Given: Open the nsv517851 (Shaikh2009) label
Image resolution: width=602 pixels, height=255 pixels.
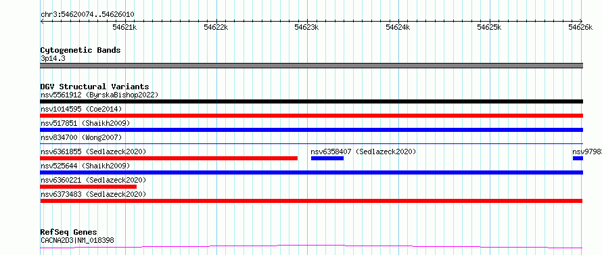Looking at the screenshot, I should tap(85, 123).
